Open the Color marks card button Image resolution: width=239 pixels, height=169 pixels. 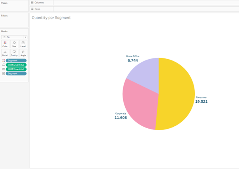5,44
